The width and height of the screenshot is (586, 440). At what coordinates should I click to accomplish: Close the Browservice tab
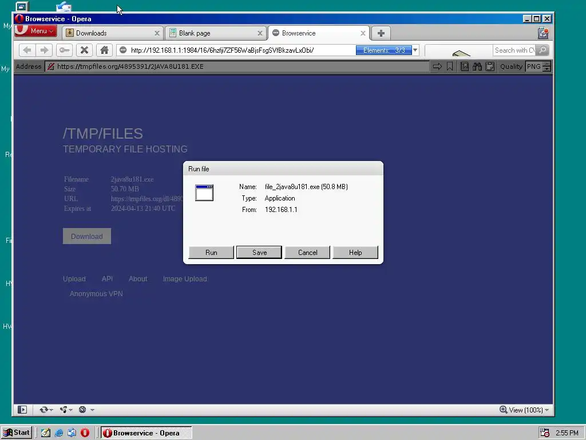click(363, 33)
